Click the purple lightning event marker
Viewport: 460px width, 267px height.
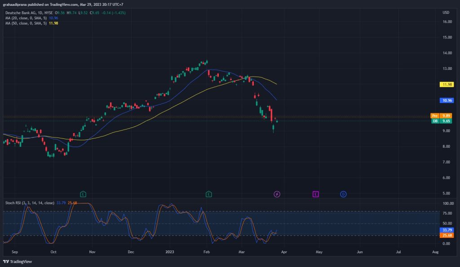tap(277, 194)
